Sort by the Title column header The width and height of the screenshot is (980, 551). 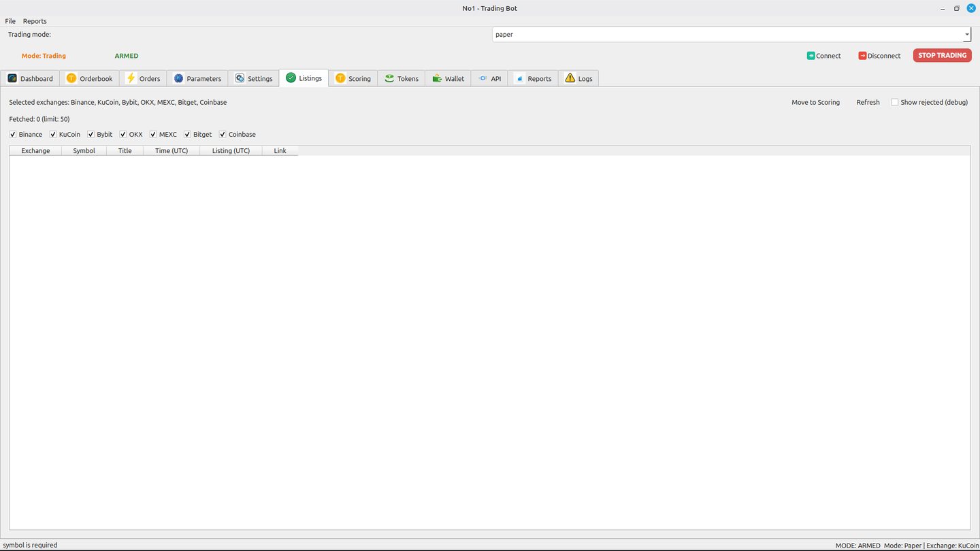125,150
